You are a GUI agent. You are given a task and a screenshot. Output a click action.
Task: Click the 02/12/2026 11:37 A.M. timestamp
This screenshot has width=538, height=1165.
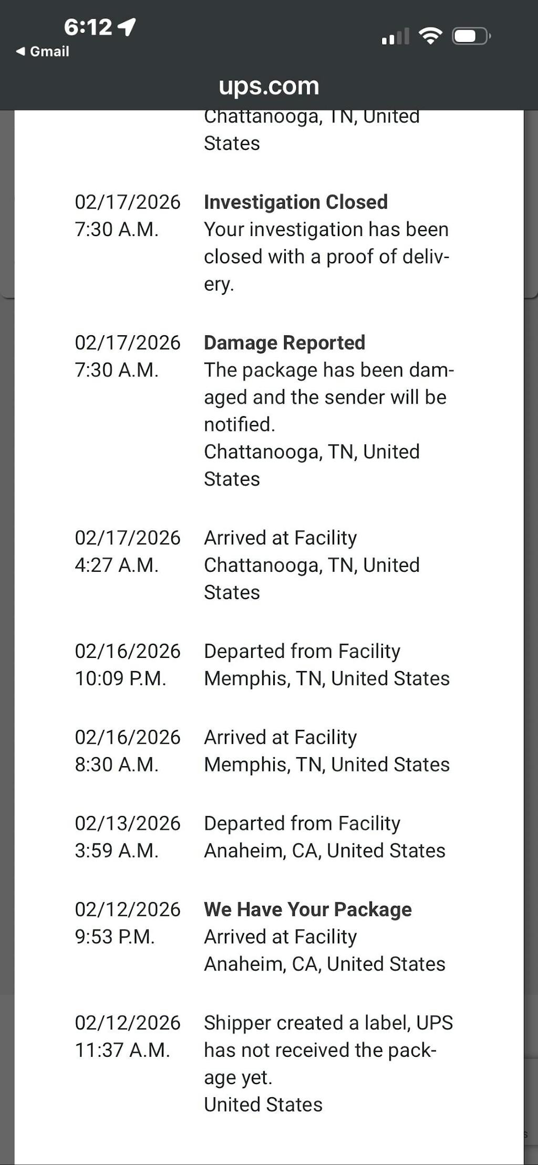tap(127, 1036)
